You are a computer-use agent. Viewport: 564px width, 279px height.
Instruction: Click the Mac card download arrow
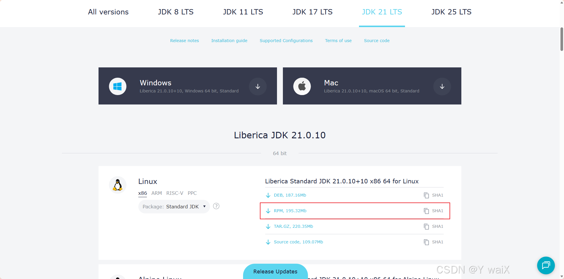coord(442,86)
